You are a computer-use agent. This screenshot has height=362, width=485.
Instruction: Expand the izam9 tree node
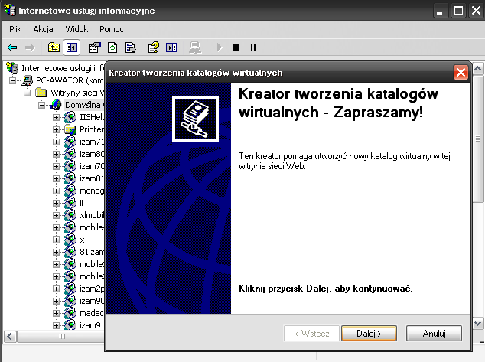(x=56, y=325)
